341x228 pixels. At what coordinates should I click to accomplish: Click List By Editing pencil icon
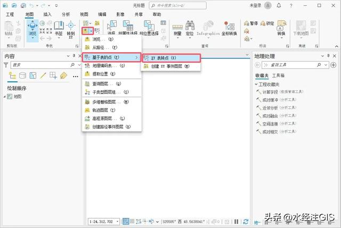pyautogui.click(x=43, y=75)
